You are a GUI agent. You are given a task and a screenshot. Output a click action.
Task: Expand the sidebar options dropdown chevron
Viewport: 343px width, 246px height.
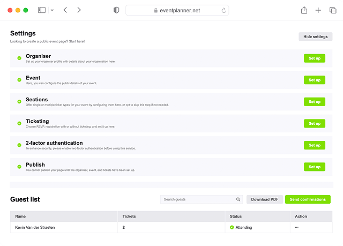pyautogui.click(x=52, y=10)
